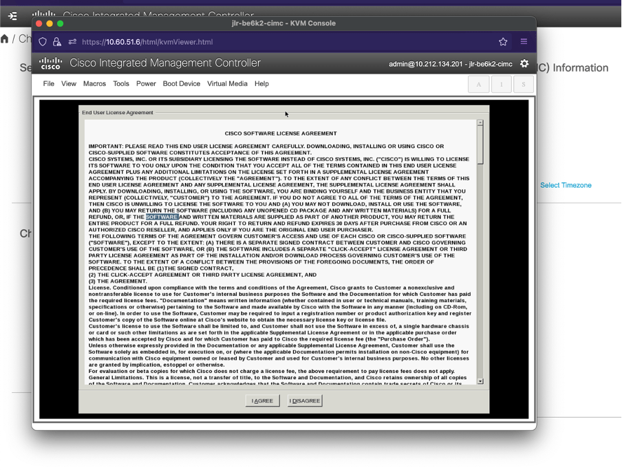
Task: Click the home icon in background page
Action: [5, 39]
